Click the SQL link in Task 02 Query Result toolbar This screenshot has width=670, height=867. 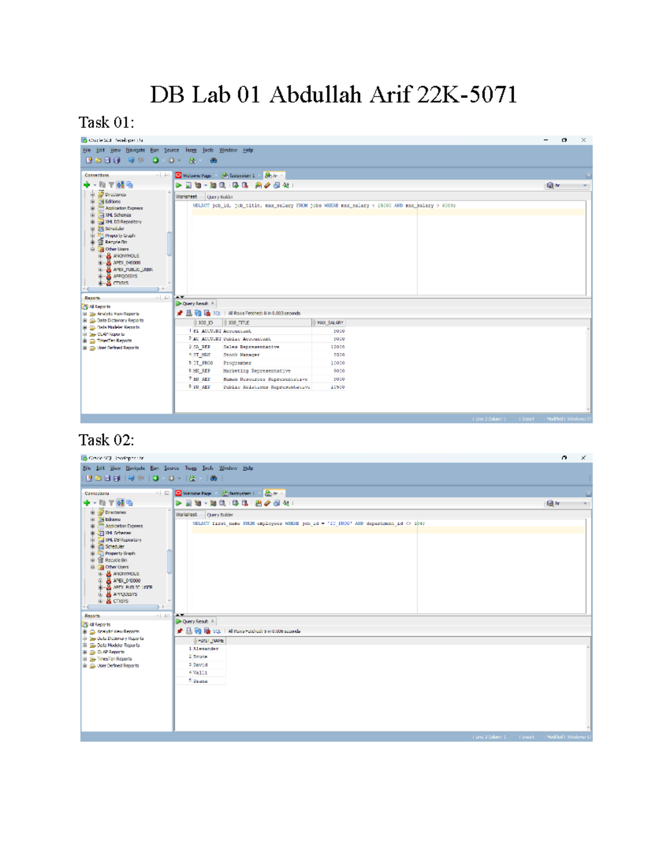click(x=217, y=631)
